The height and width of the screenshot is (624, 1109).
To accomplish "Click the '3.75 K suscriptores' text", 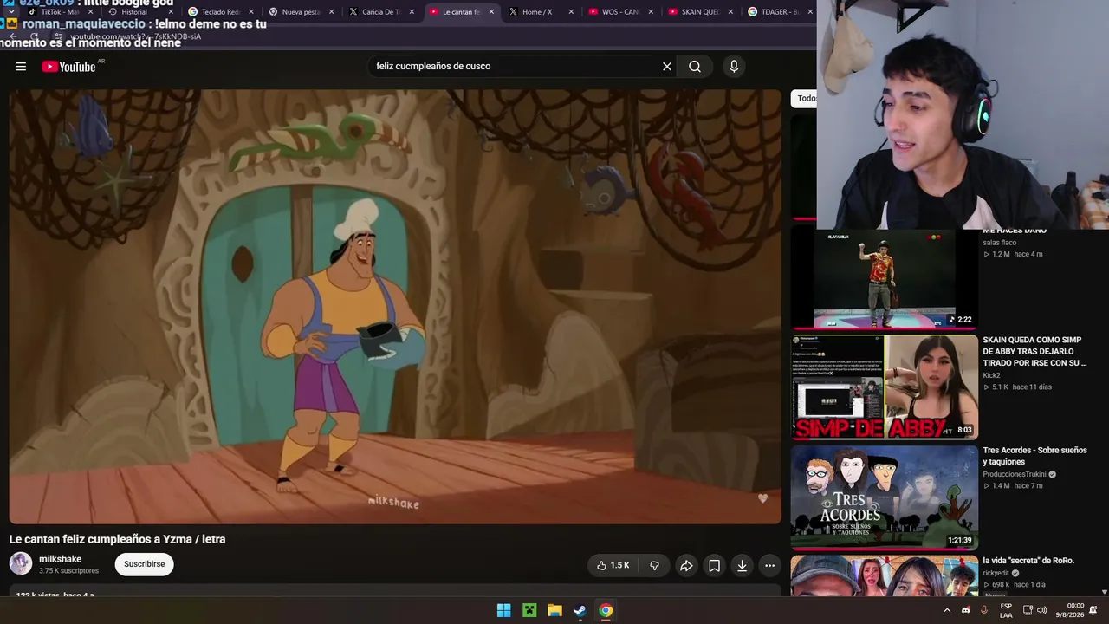I will [x=68, y=571].
